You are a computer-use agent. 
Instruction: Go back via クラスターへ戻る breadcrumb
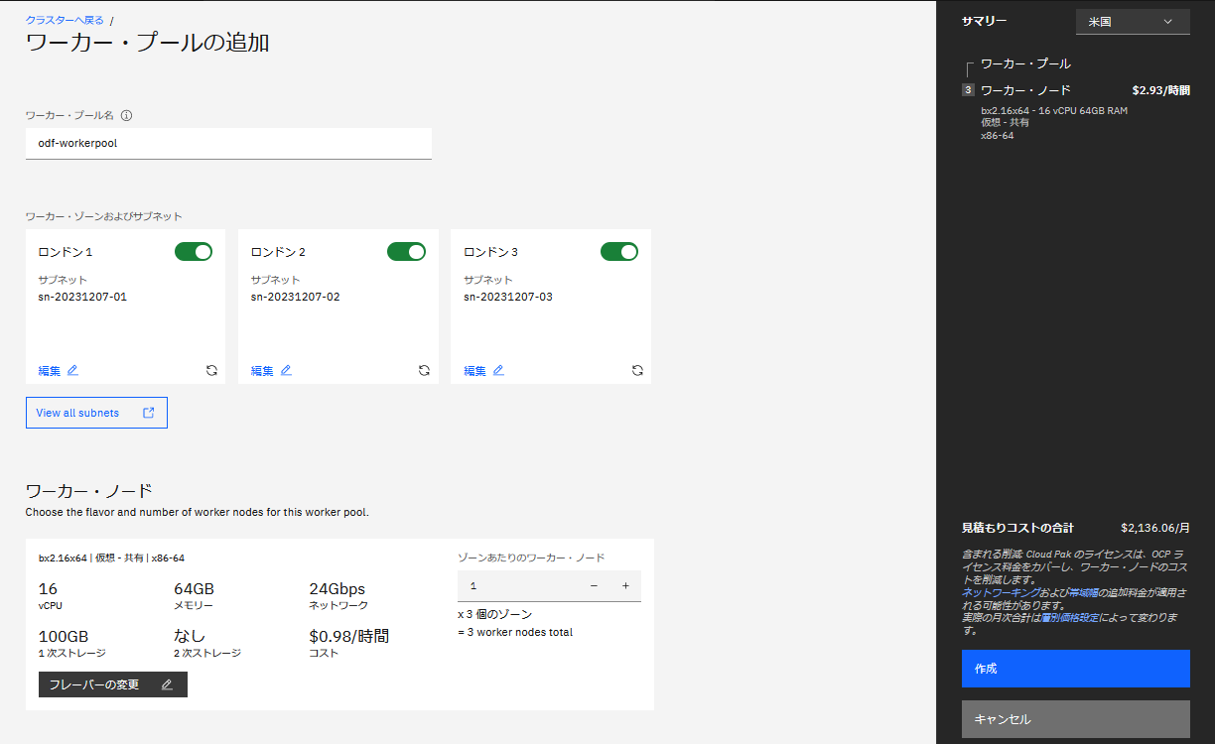(65, 20)
